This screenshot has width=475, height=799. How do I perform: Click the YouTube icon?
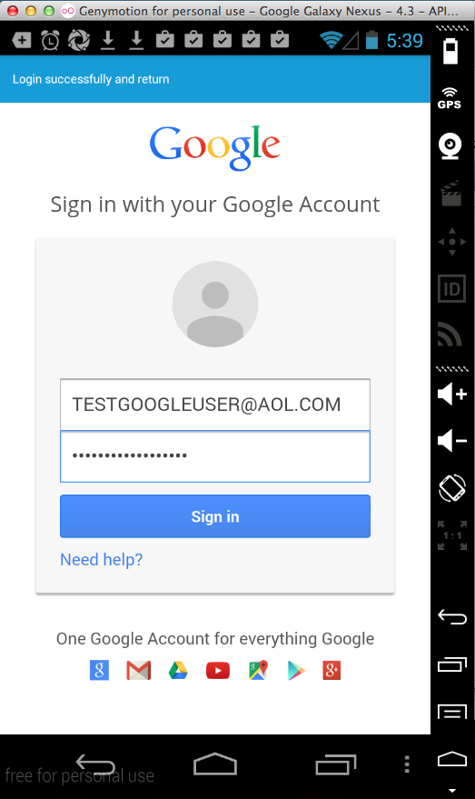click(218, 671)
